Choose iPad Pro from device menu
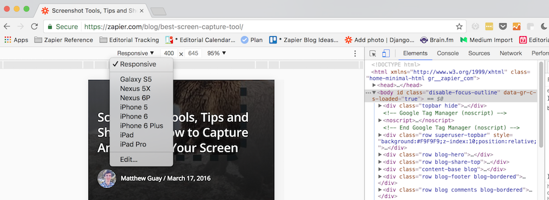Screen dimensions: 549x200 point(141,145)
